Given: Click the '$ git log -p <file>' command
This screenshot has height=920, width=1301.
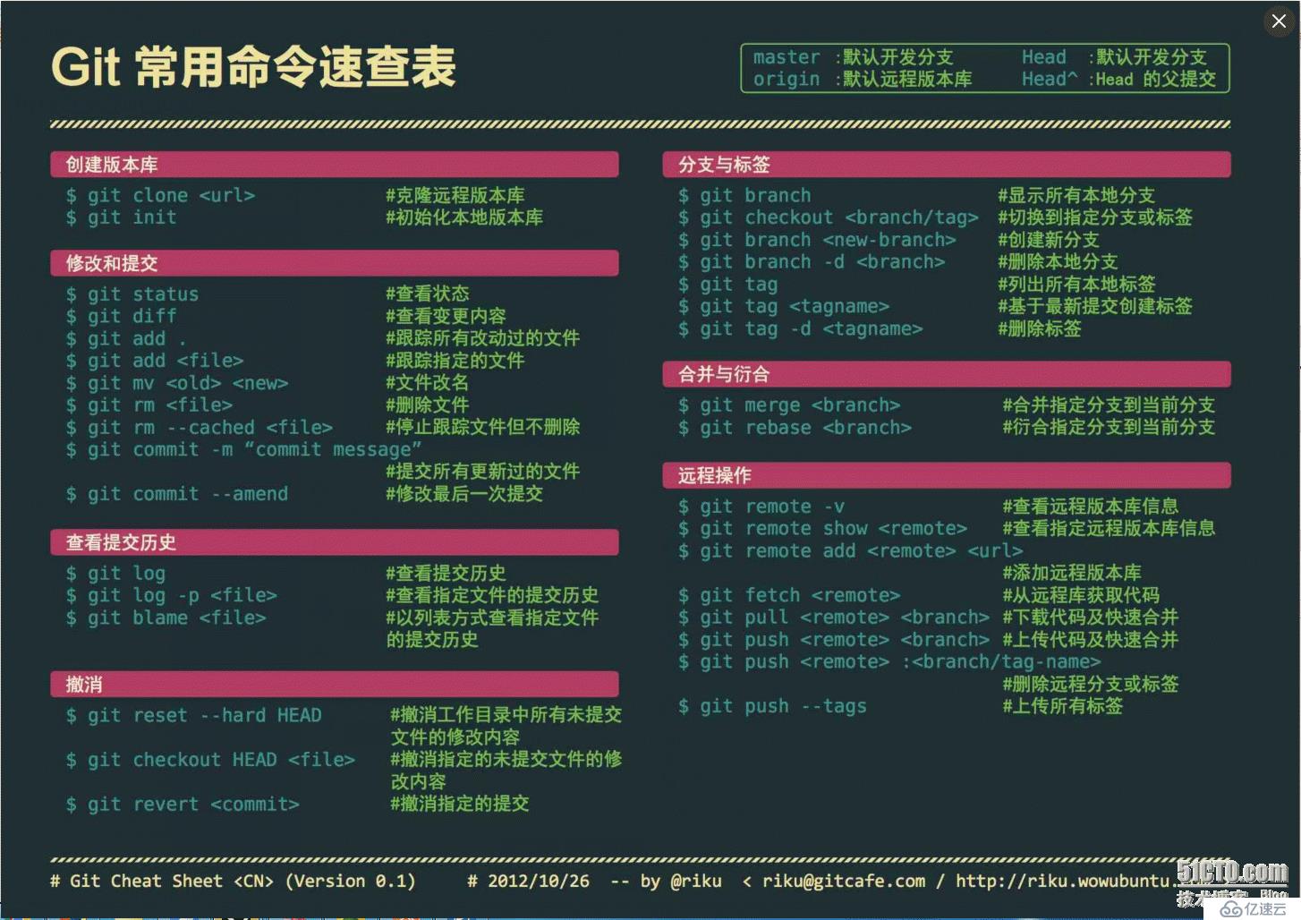Looking at the screenshot, I should (172, 595).
